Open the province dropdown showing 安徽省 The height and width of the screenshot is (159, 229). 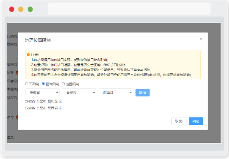coord(42,92)
